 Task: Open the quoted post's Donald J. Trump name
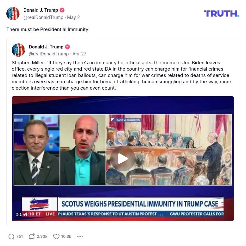click(x=46, y=47)
